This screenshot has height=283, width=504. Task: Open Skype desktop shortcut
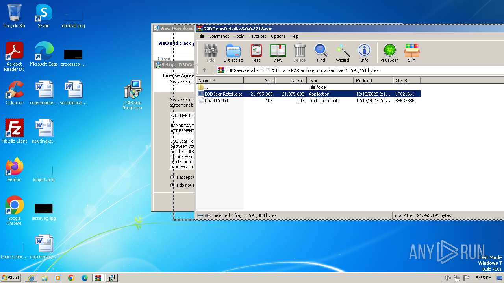click(43, 16)
